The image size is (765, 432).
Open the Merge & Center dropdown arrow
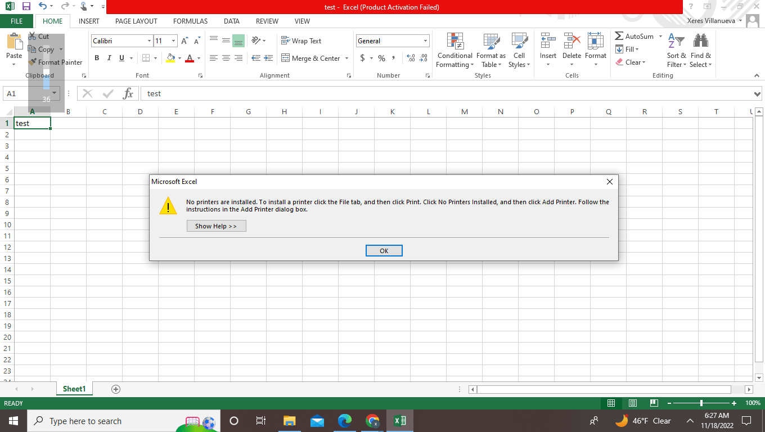click(346, 58)
